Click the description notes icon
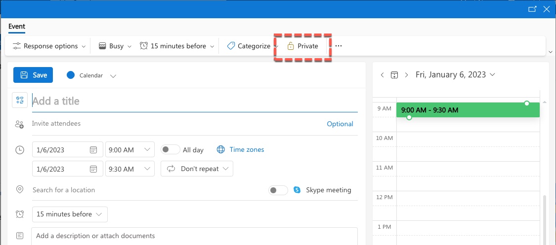The image size is (556, 245). (20, 236)
